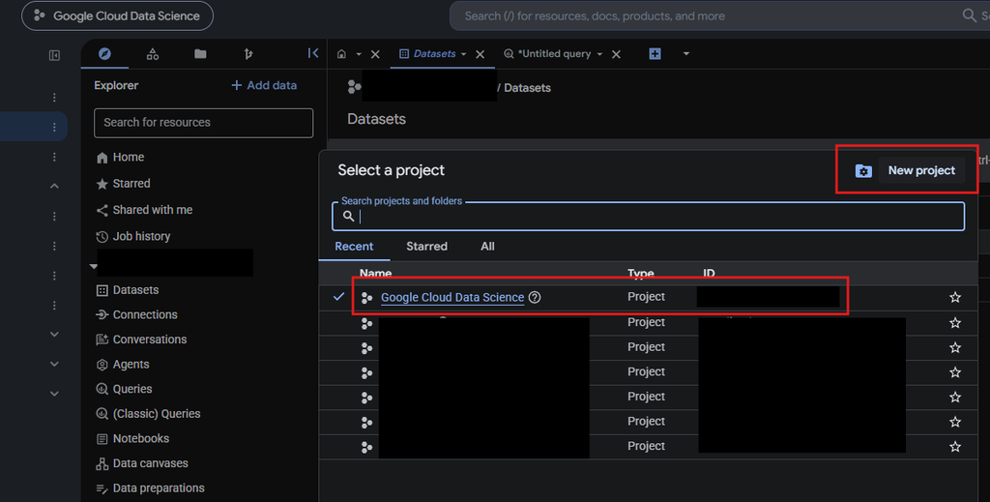
Task: Star the Google Cloud Data Science project
Action: 955,297
